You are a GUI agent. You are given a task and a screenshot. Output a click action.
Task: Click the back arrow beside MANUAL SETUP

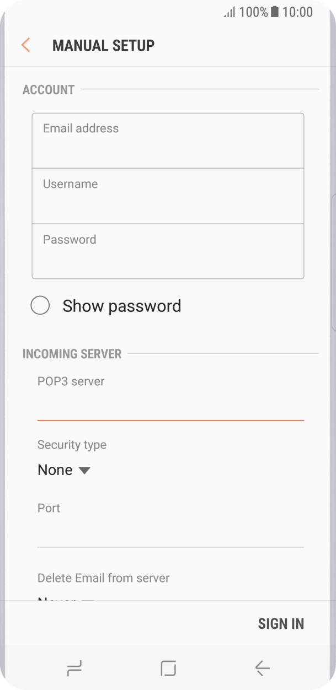tap(25, 45)
